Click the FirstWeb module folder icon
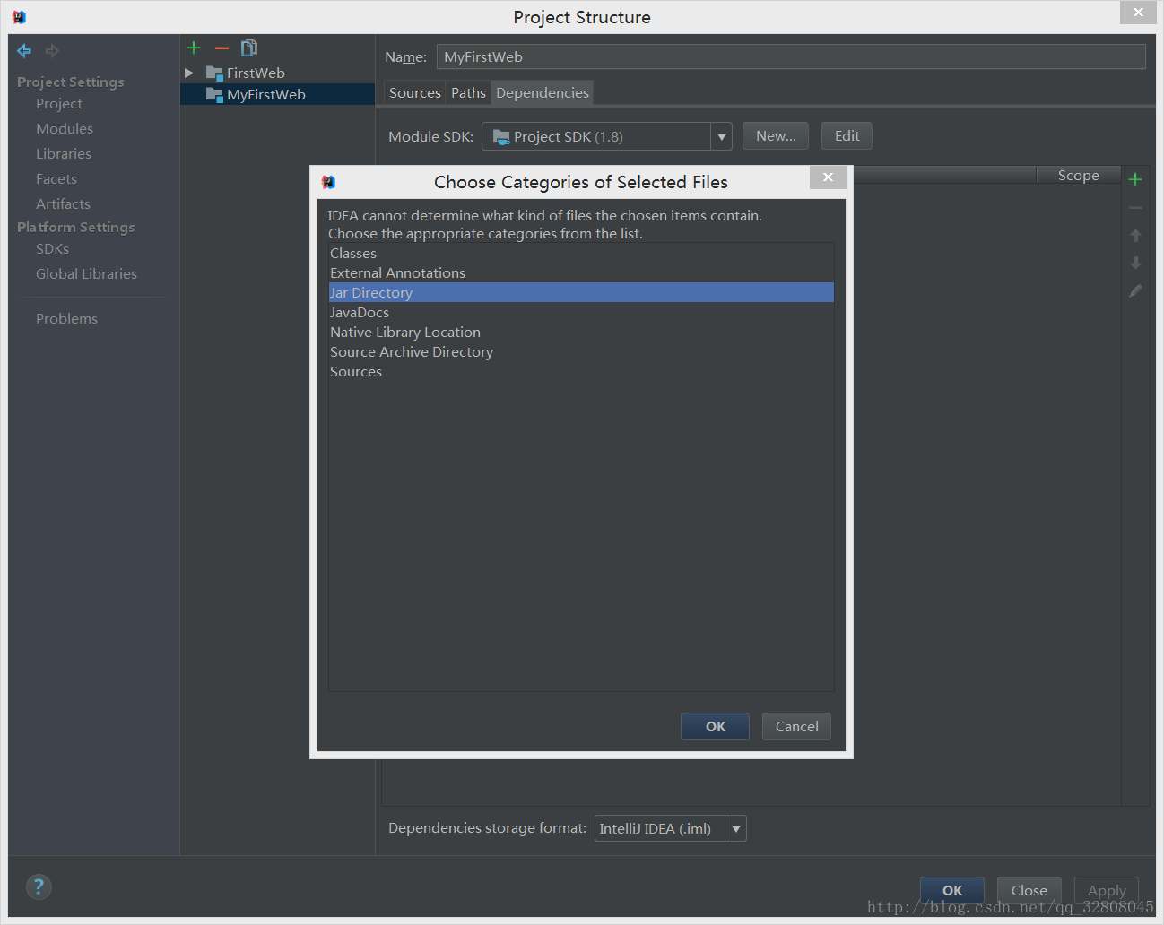Screen dimensions: 1164x925 point(214,73)
